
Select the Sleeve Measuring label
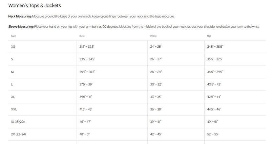(21, 27)
